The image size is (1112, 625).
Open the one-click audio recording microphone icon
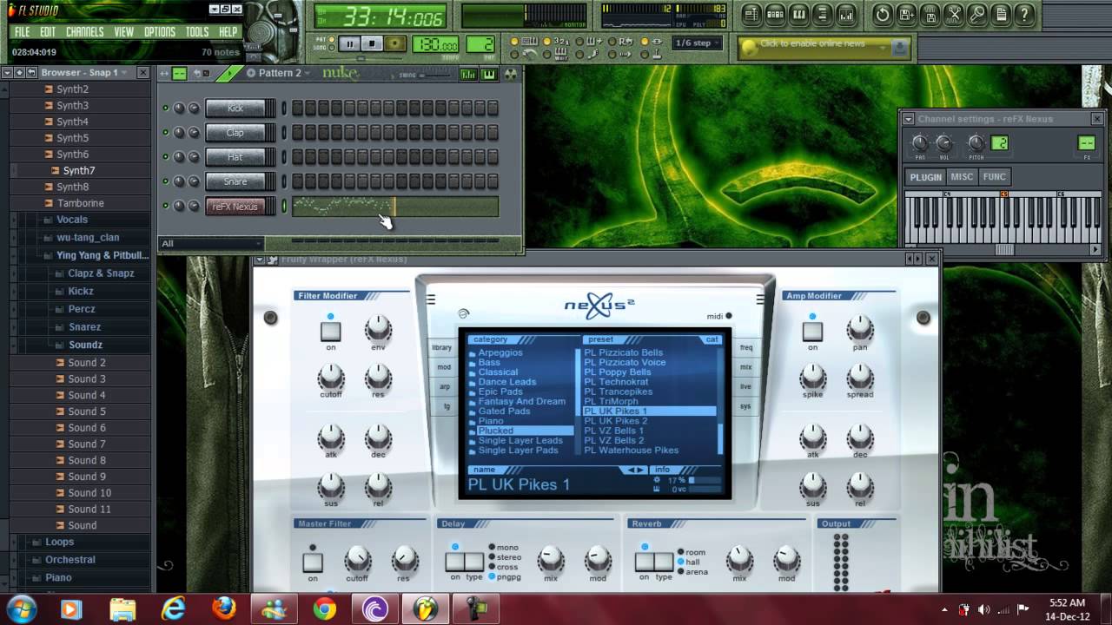pos(977,15)
